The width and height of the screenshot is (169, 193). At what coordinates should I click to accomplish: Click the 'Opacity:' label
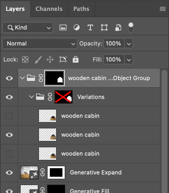(x=91, y=44)
